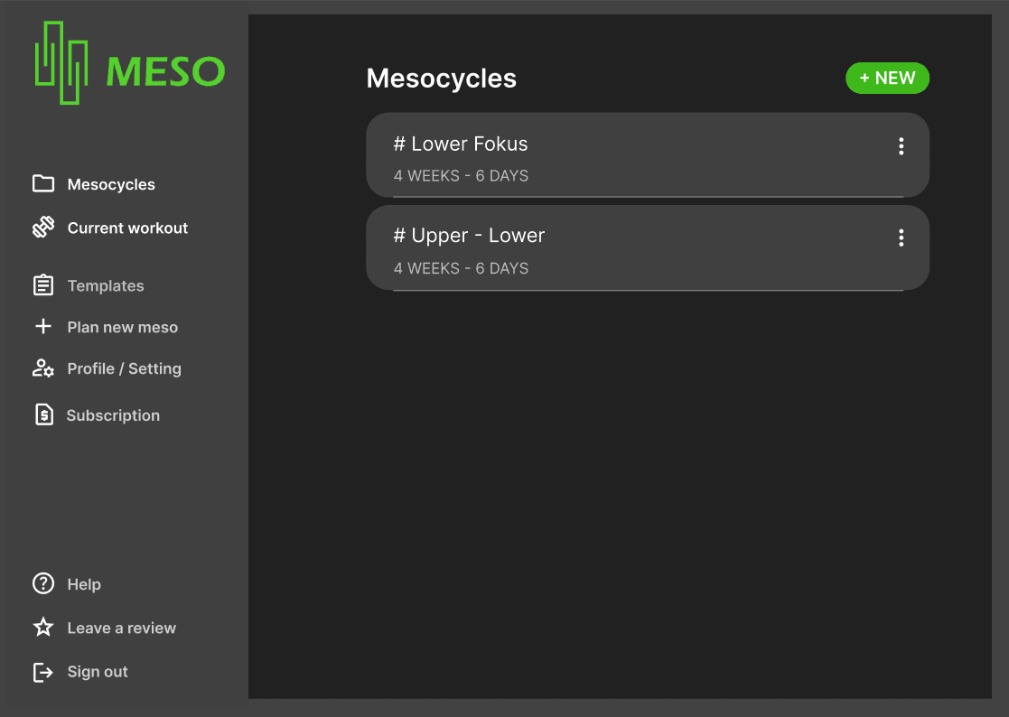Click the Help question mark icon
This screenshot has height=717, width=1009.
43,584
